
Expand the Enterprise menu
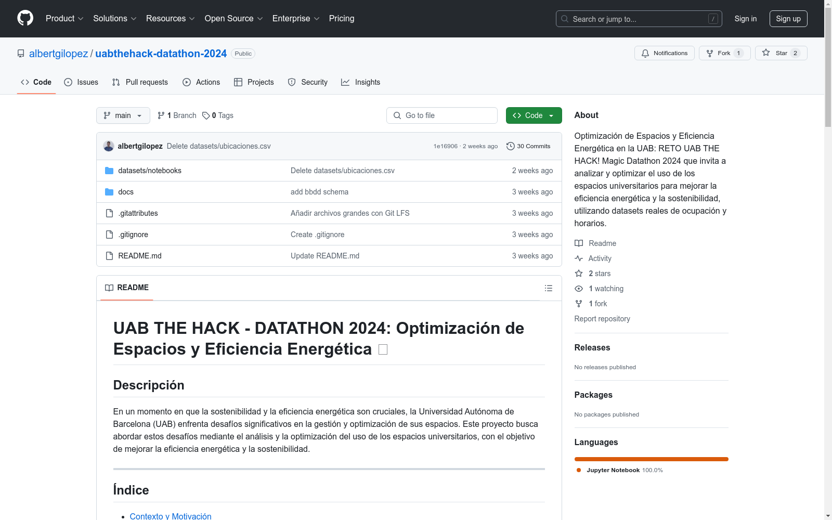296,19
